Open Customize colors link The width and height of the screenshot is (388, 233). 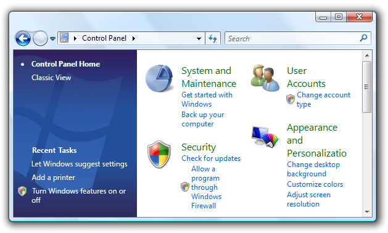tap(315, 184)
